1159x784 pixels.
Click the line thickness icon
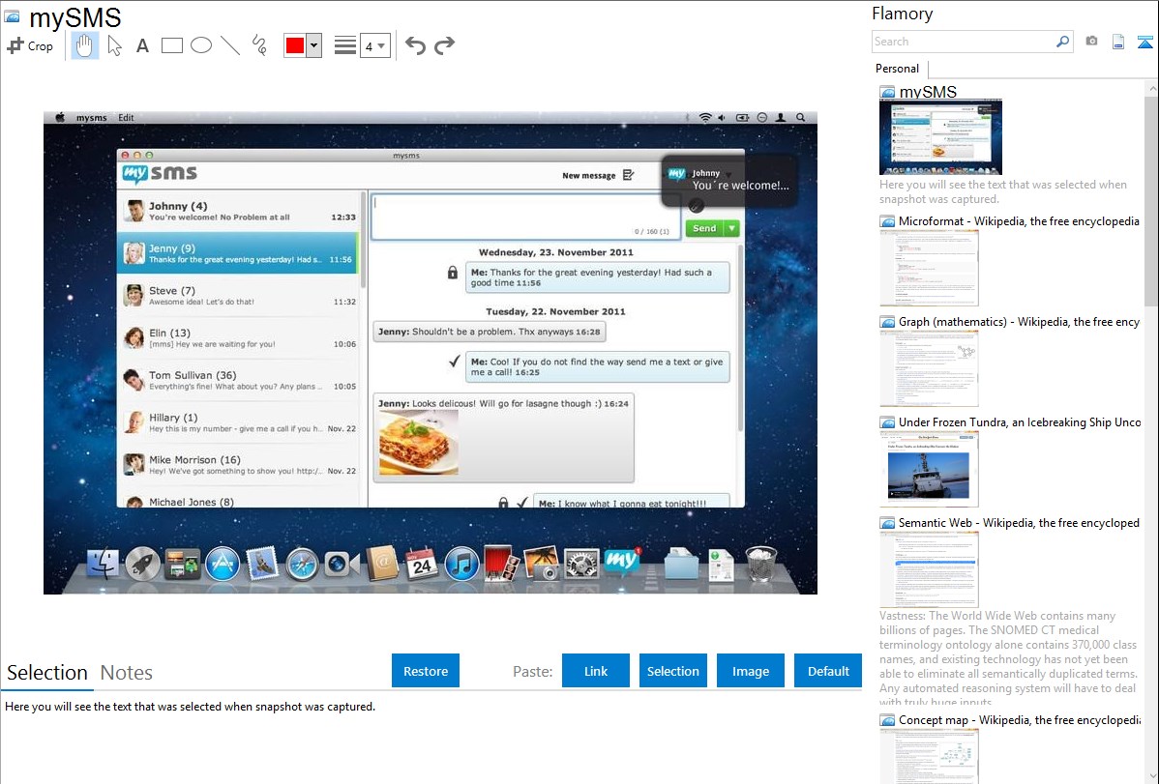coord(344,45)
